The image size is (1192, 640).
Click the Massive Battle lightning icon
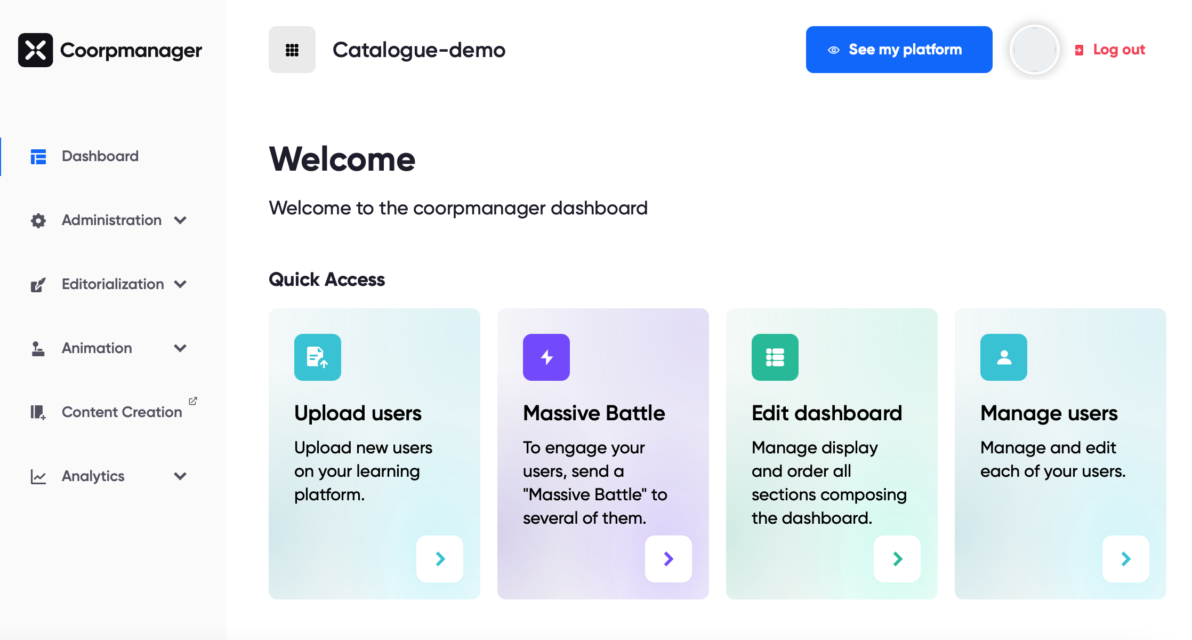[546, 357]
